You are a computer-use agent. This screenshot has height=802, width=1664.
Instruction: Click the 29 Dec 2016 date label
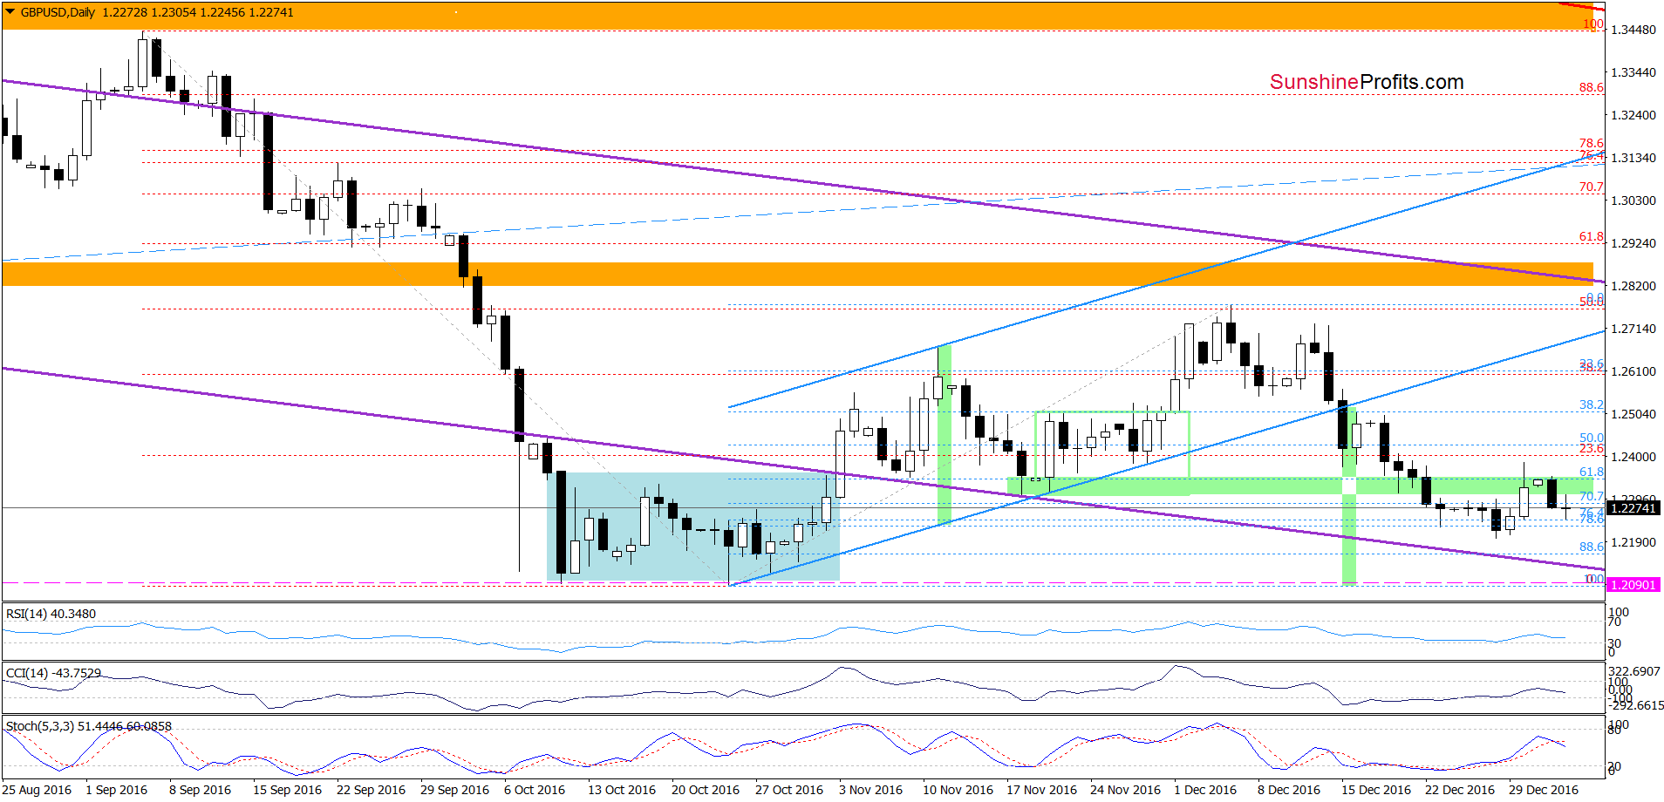[x=1544, y=790]
